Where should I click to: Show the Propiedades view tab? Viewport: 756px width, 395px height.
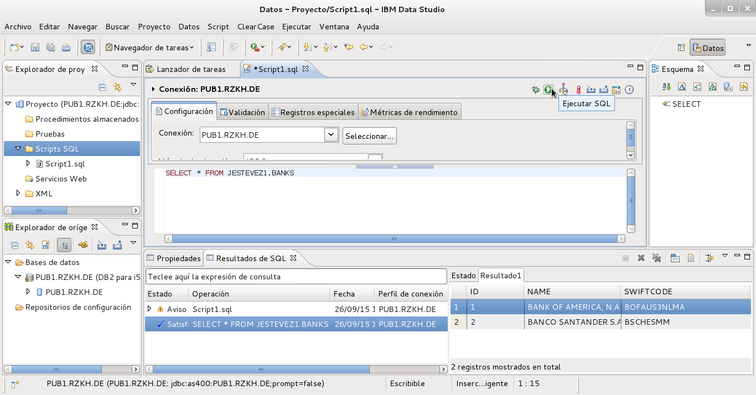(x=174, y=258)
